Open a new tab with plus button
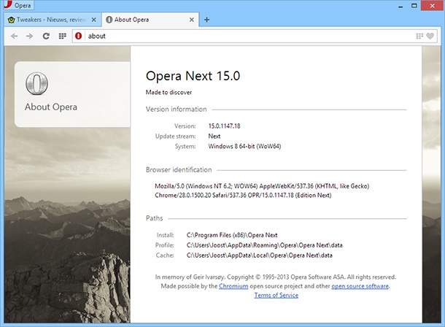The height and width of the screenshot is (327, 445). tap(207, 20)
